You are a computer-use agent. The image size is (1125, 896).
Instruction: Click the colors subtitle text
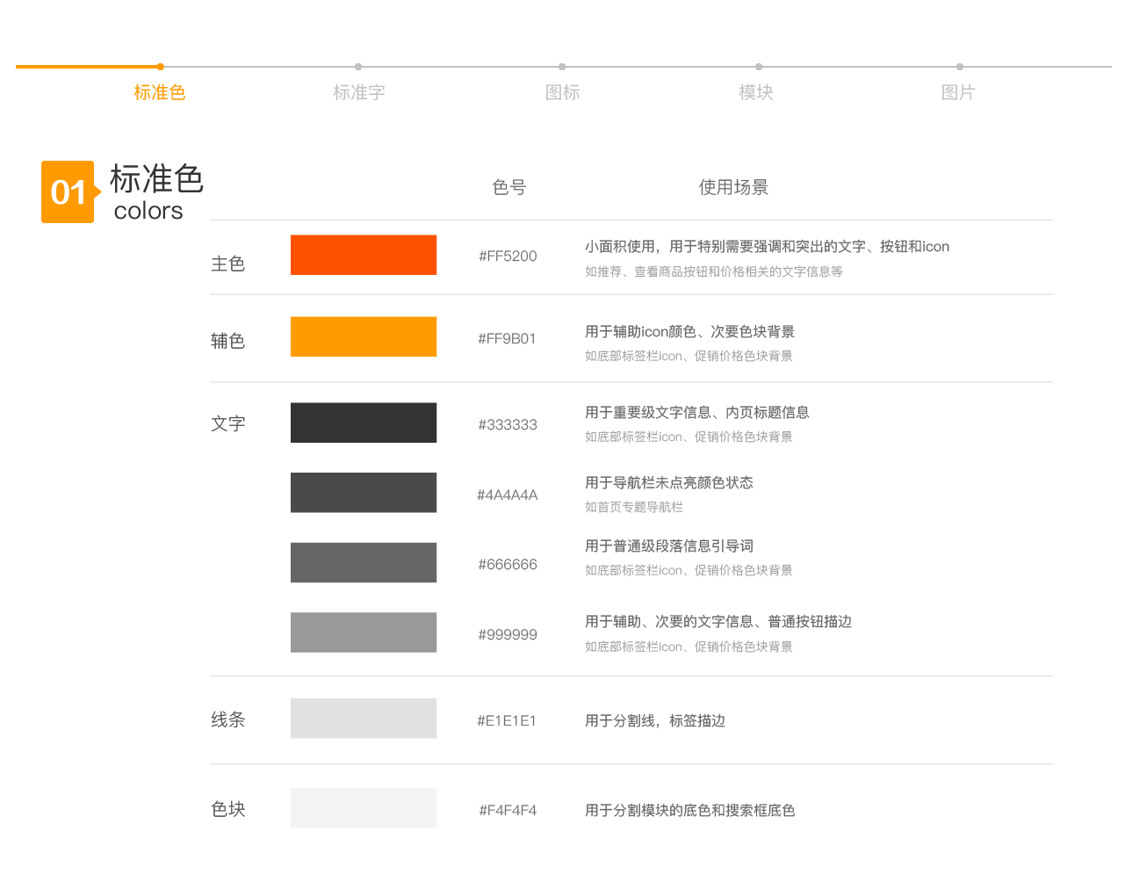(148, 211)
